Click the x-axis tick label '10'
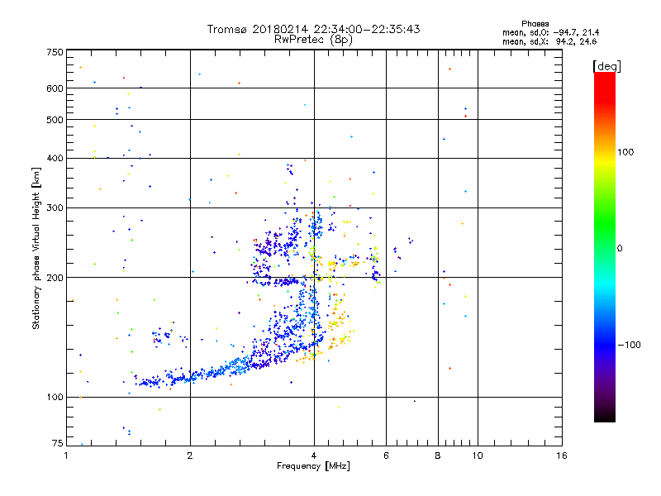 point(478,455)
